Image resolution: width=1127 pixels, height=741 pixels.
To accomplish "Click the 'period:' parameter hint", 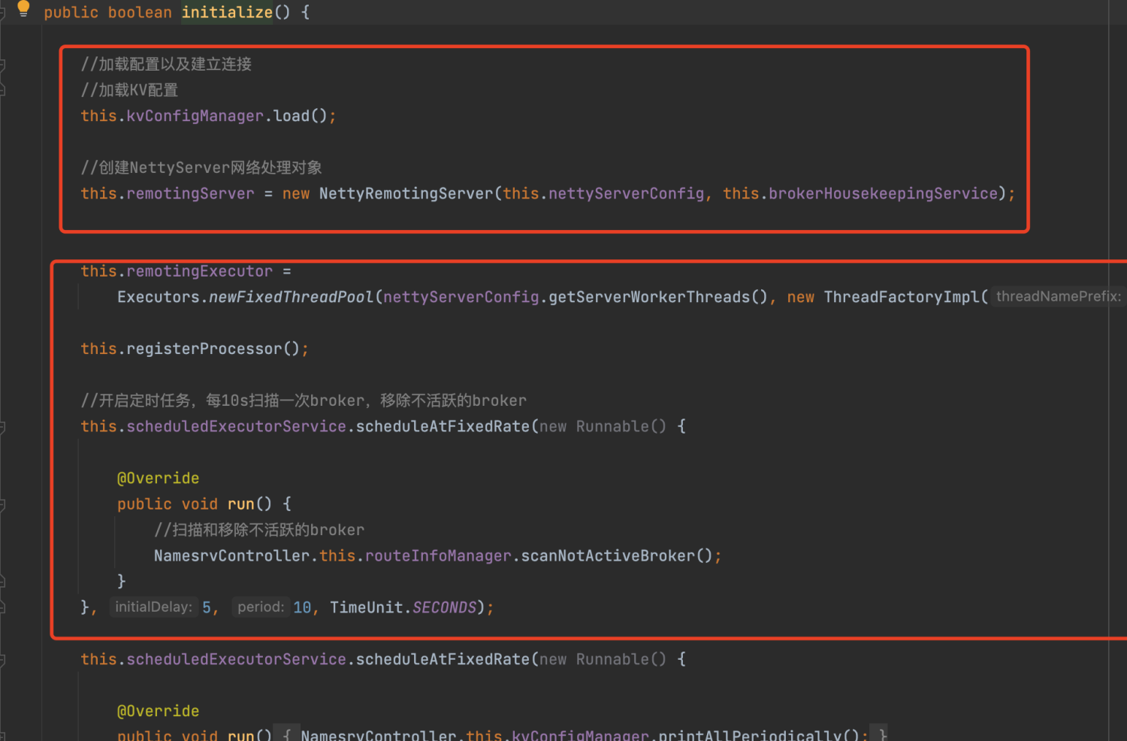I will point(261,606).
